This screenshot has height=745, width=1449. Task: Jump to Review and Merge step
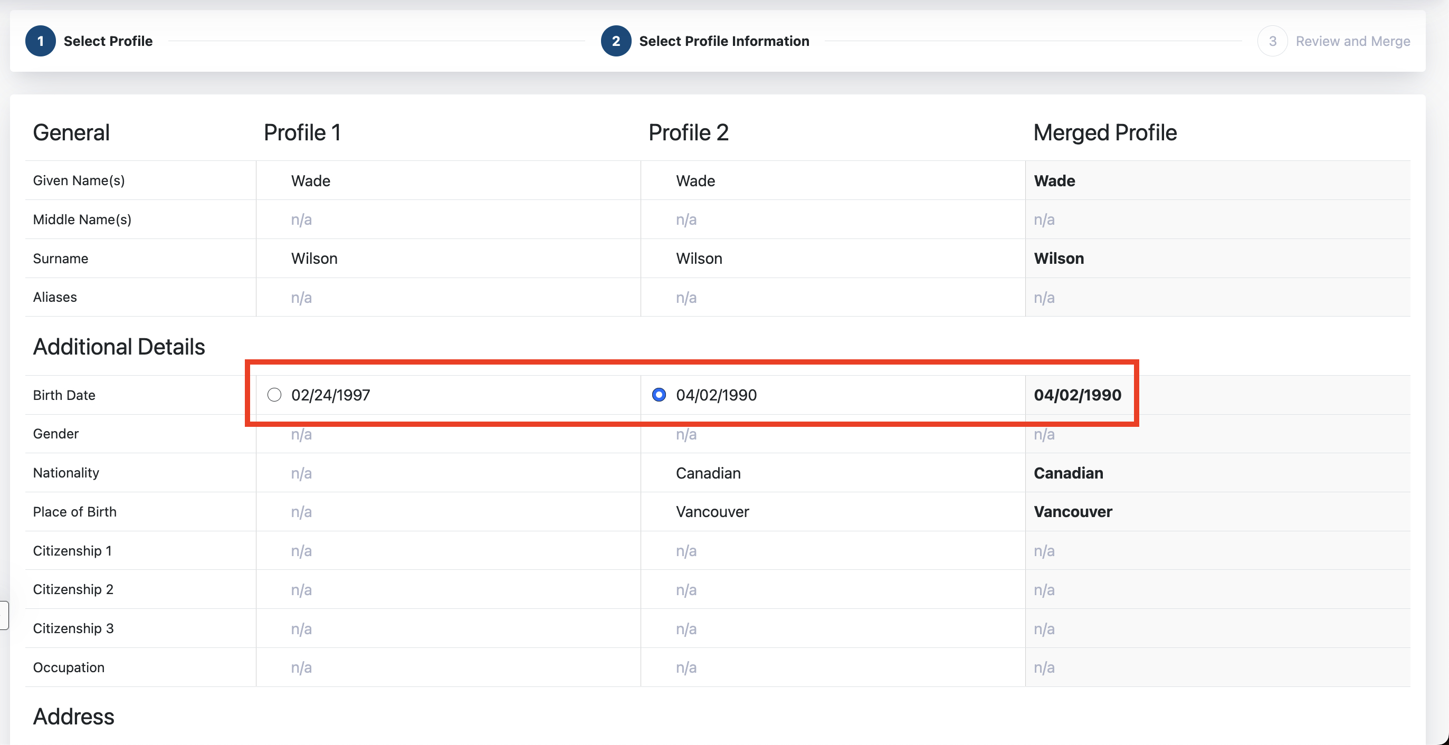1352,41
